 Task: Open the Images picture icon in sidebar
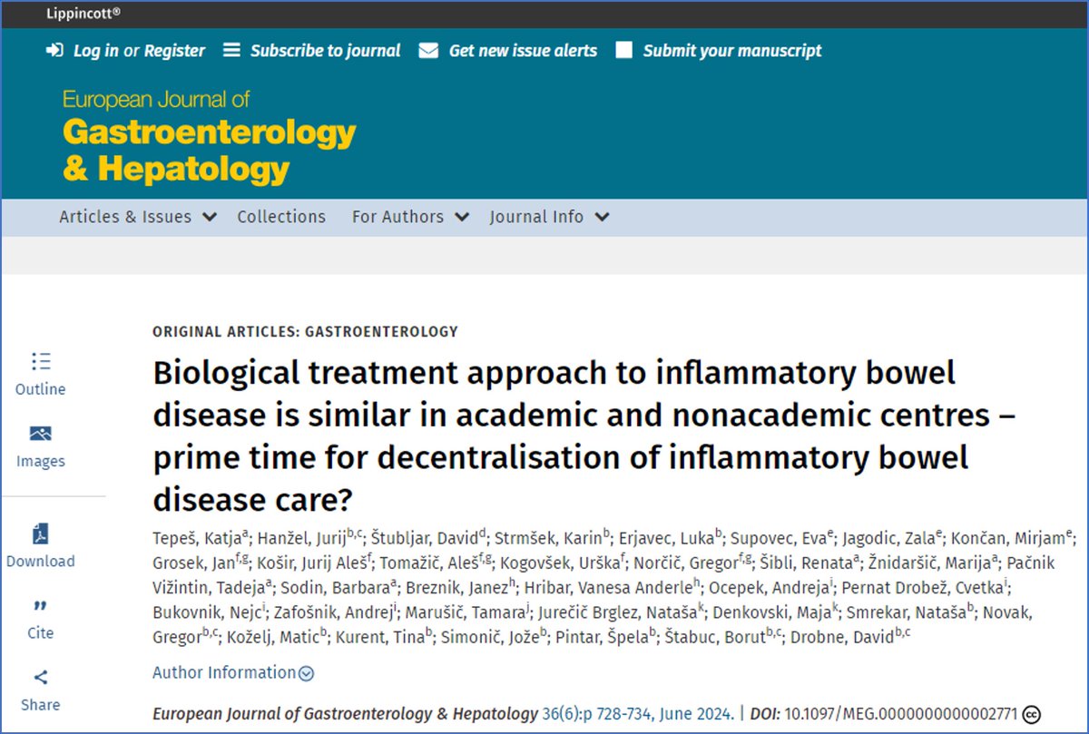pos(41,434)
